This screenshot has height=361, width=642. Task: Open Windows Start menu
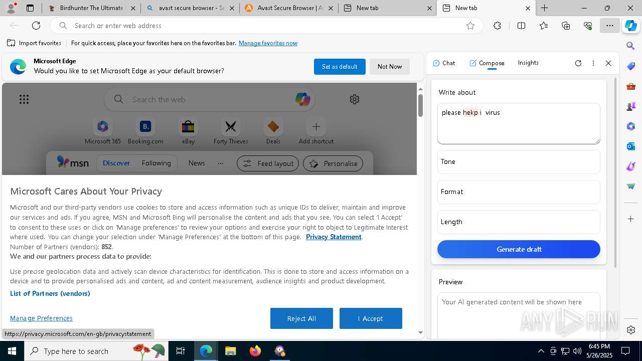[12, 351]
